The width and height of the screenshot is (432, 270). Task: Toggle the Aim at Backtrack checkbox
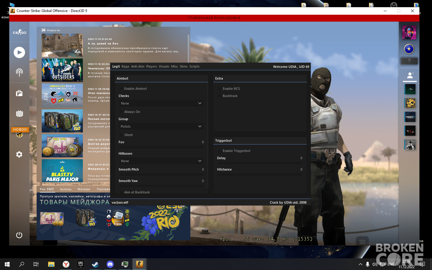point(121,192)
